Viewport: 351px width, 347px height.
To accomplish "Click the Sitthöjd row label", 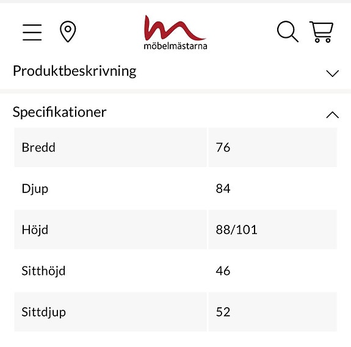I will pyautogui.click(x=44, y=271).
